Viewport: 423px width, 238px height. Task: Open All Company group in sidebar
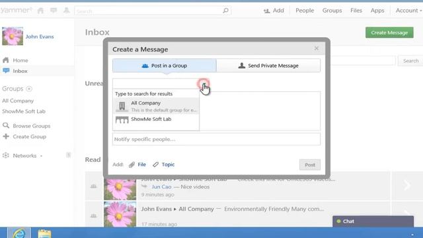(18, 100)
